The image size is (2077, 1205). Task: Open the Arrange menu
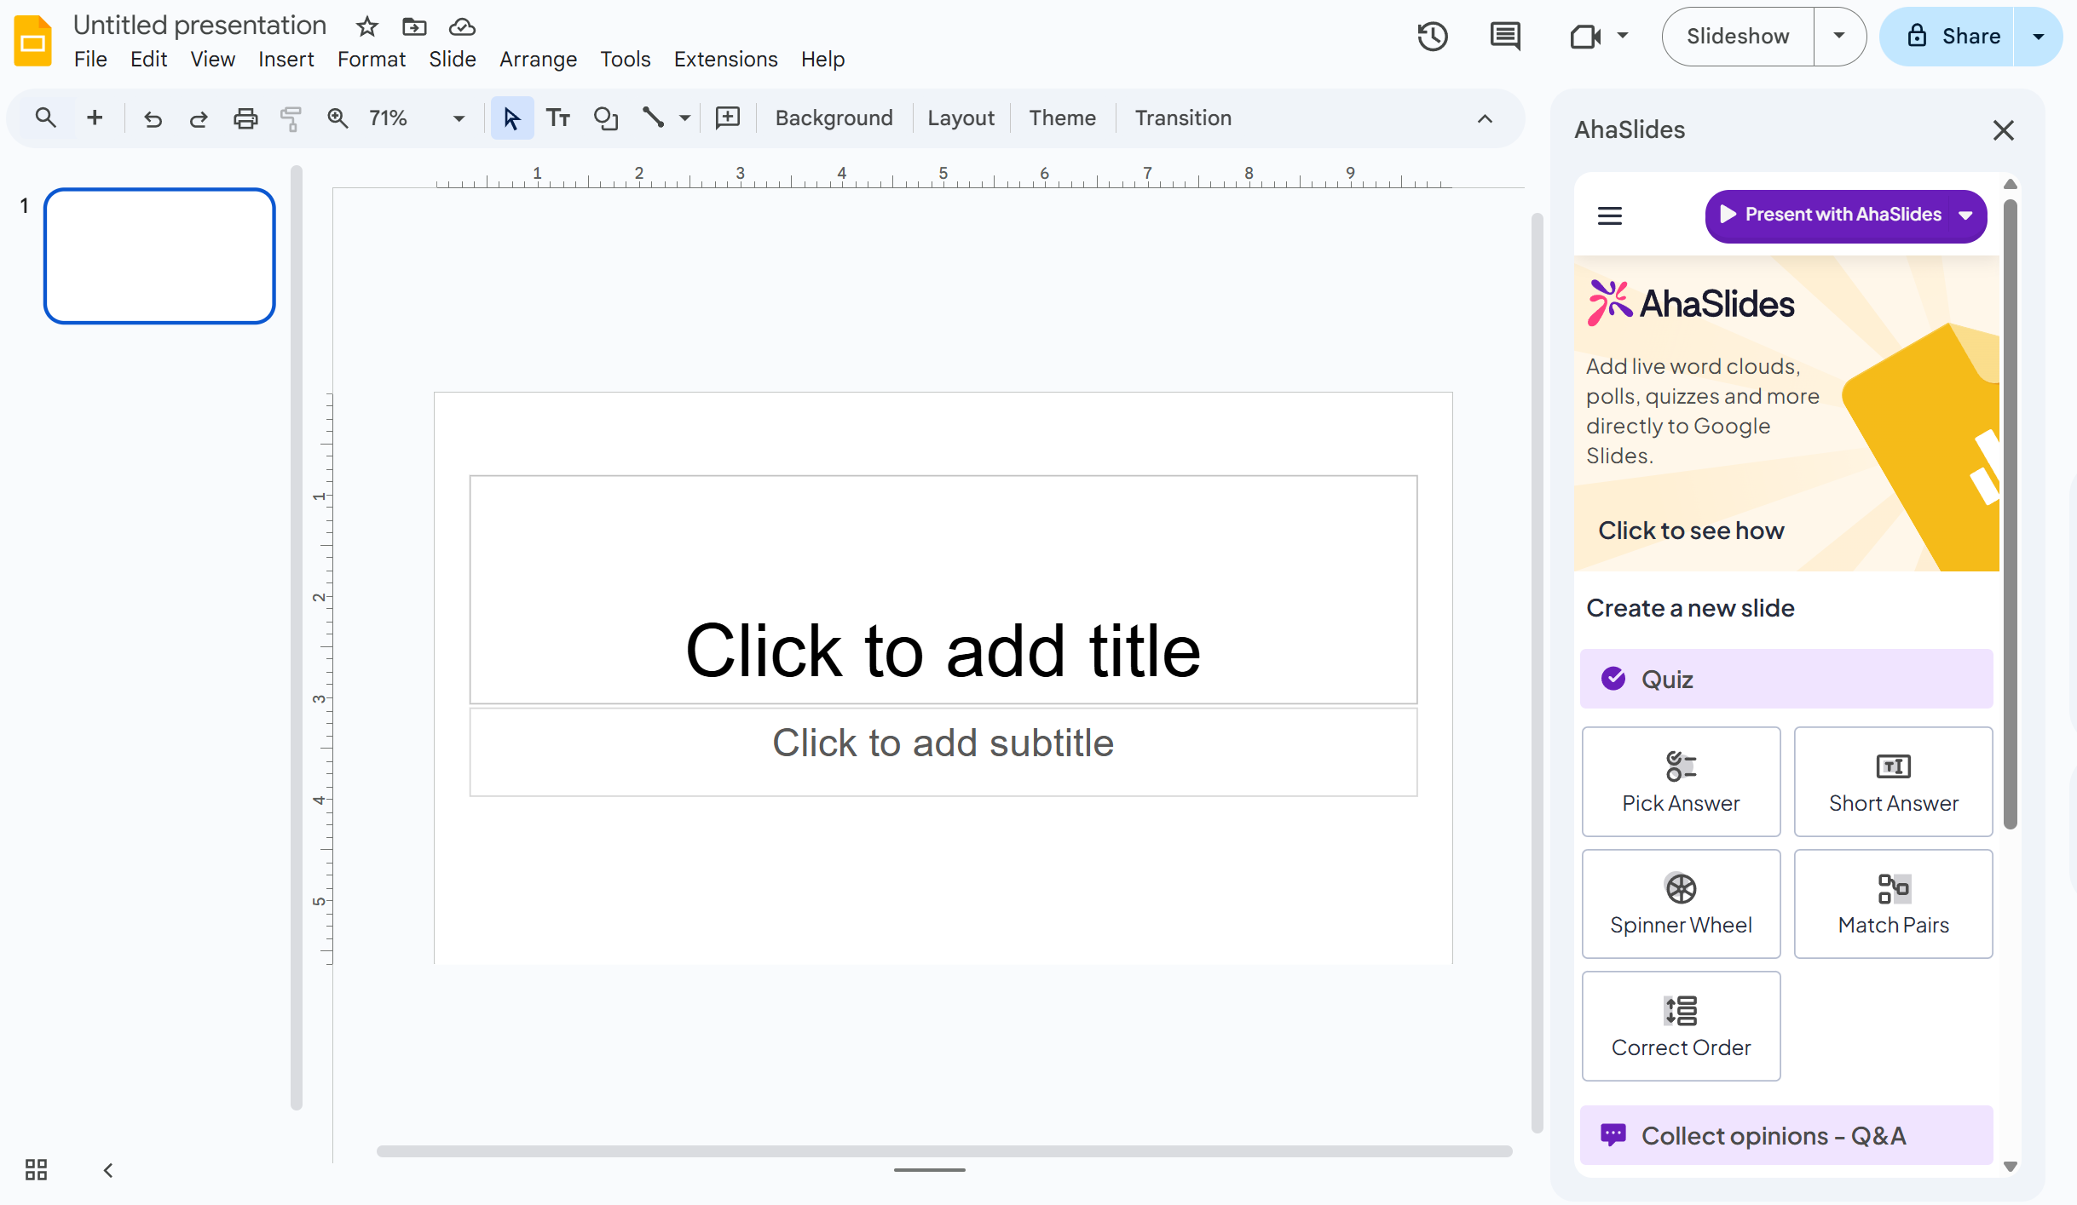click(x=538, y=60)
